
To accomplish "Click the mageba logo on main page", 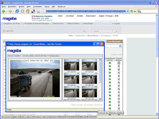I will (x=10, y=19).
